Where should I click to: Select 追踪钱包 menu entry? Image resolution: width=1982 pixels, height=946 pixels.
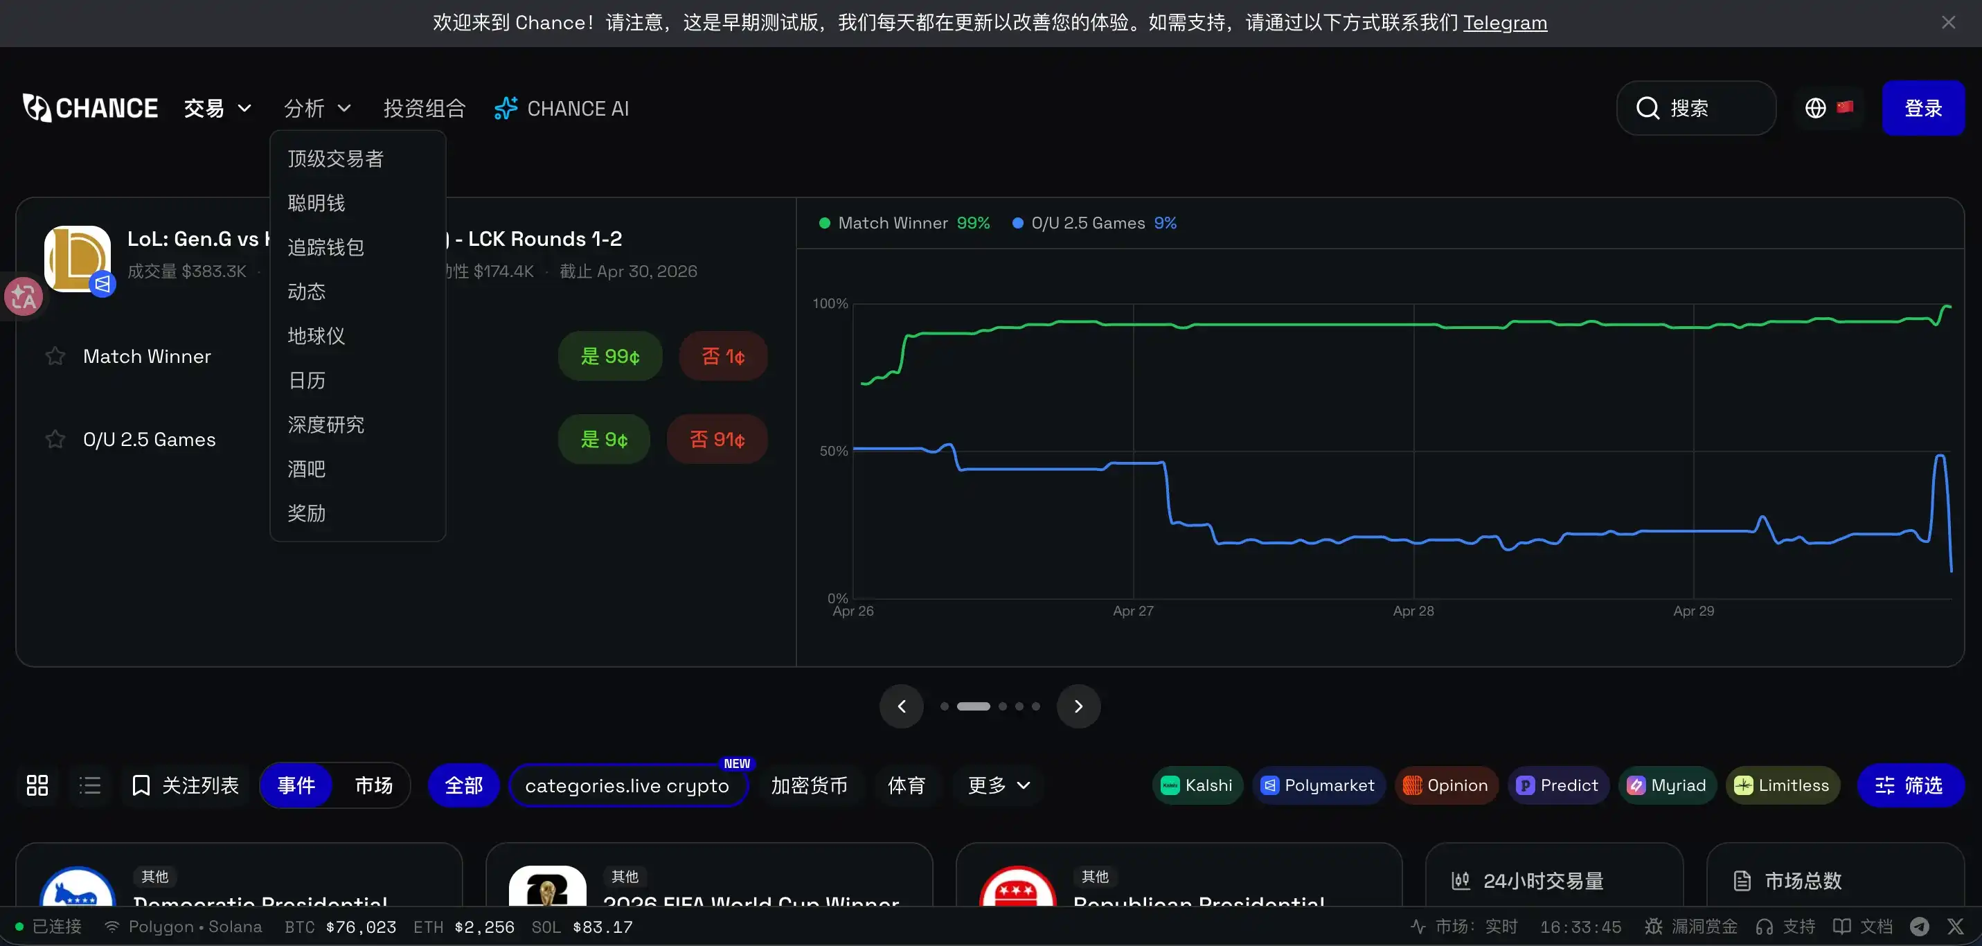358,247
